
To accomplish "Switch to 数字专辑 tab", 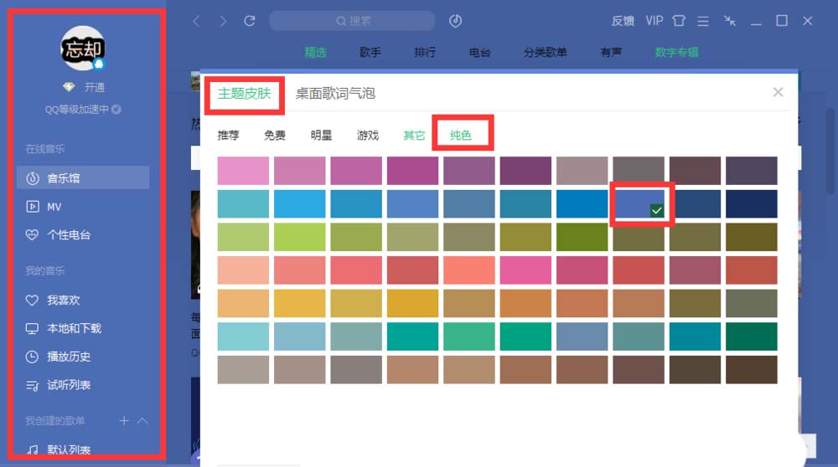I will point(676,52).
